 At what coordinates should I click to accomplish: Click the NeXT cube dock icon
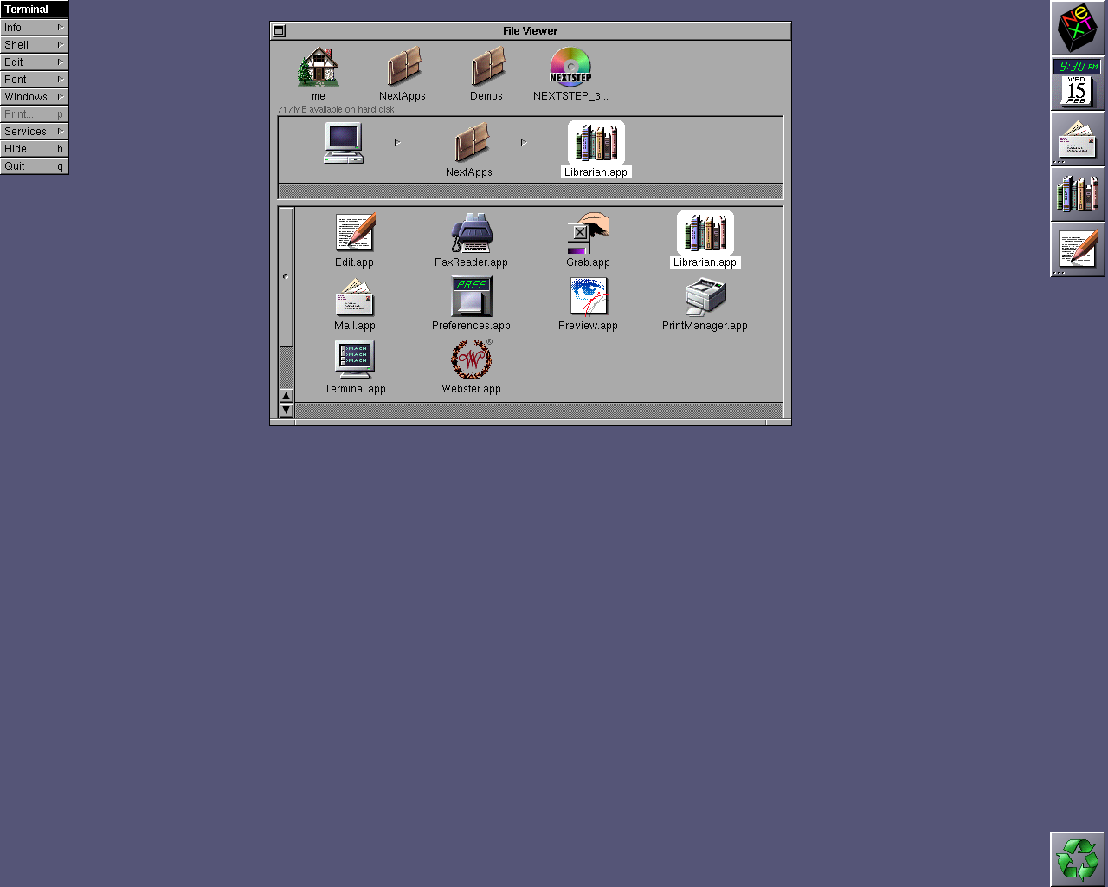pyautogui.click(x=1078, y=28)
